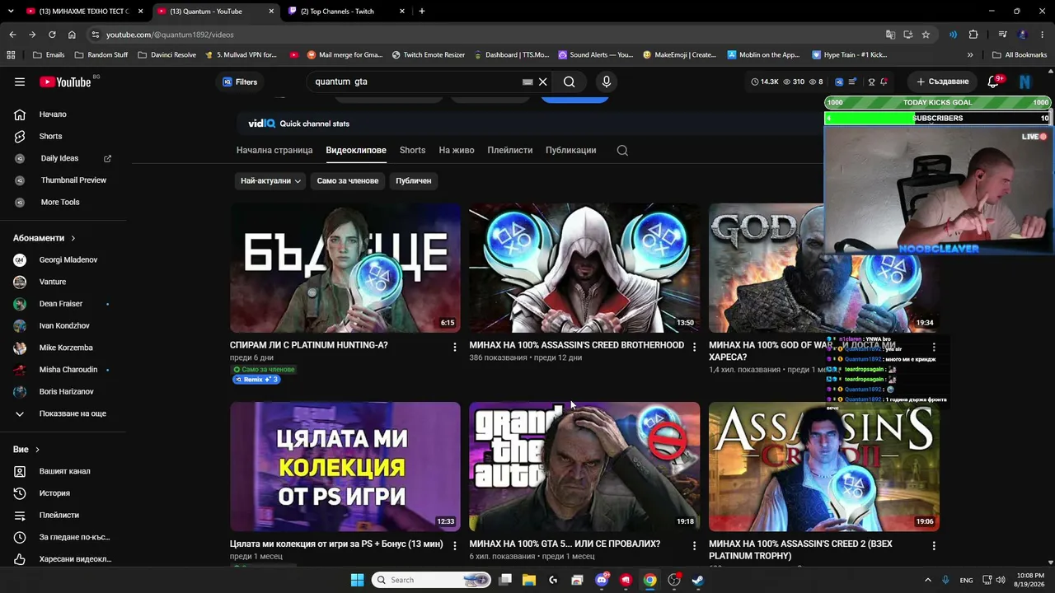Click the Създаване create button
1055x593 pixels.
tap(942, 82)
